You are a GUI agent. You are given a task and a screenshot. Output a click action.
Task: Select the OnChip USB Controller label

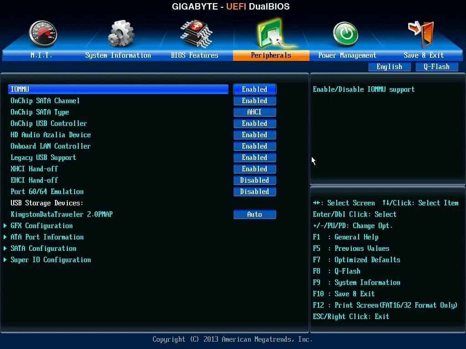(x=49, y=124)
